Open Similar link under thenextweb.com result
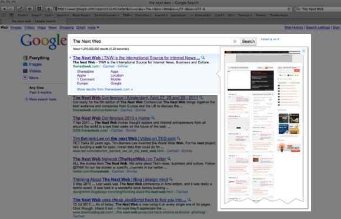This screenshot has height=219, width=341. (x=123, y=66)
